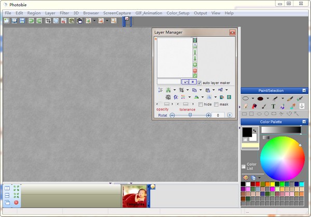The width and height of the screenshot is (311, 217).
Task: Click the layer undo arrow button
Action: [x=186, y=82]
